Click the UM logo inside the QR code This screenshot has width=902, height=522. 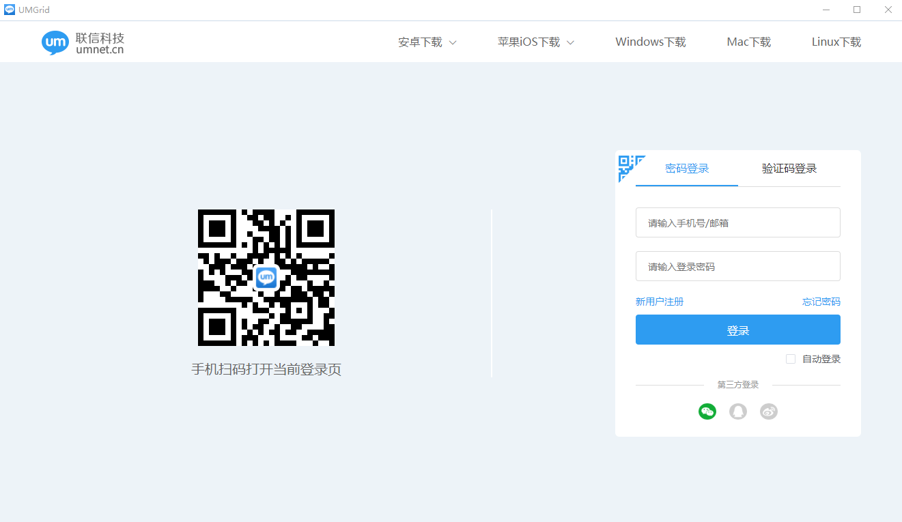(266, 277)
